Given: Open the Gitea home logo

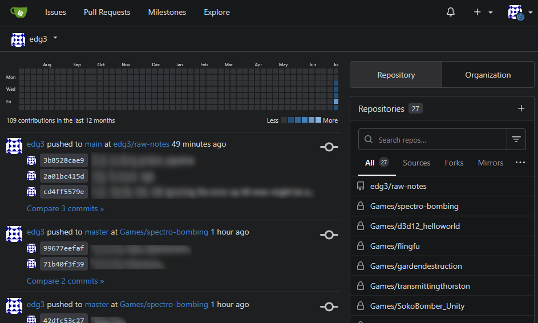Looking at the screenshot, I should point(19,13).
